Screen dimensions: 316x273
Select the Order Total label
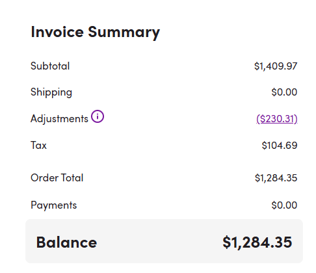tap(57, 177)
